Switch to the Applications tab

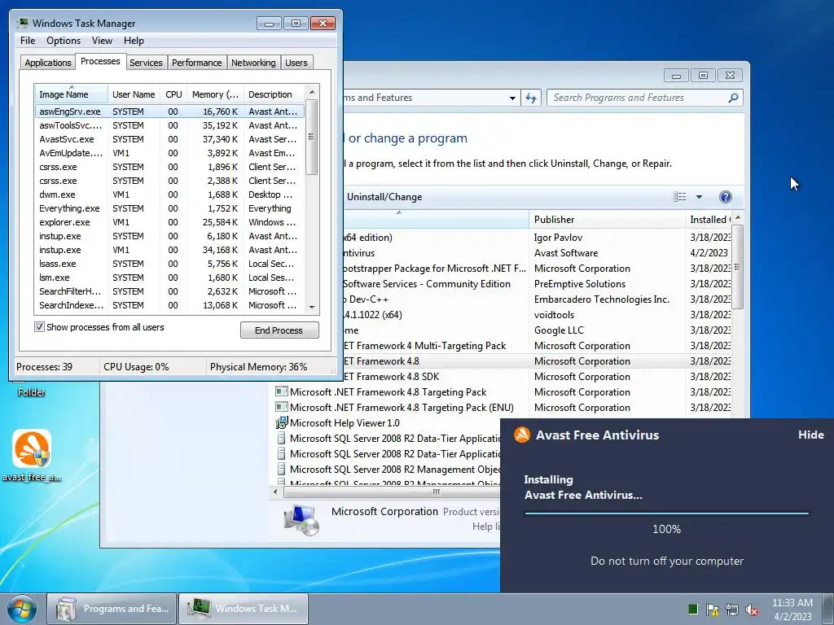[x=48, y=63]
